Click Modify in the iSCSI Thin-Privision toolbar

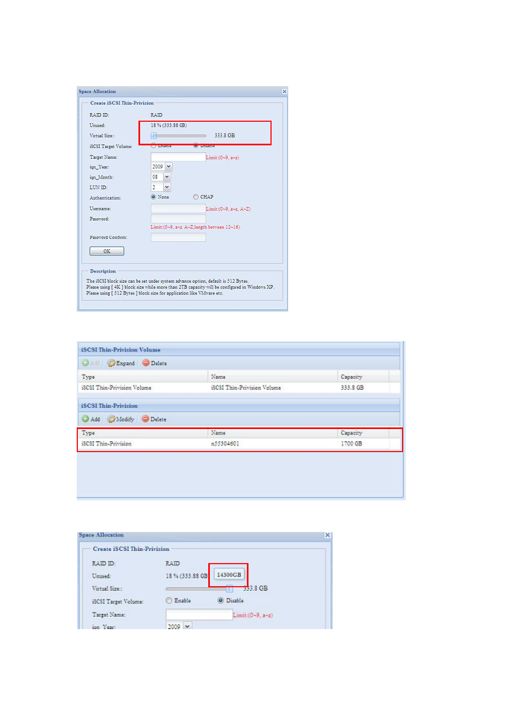[x=121, y=419]
